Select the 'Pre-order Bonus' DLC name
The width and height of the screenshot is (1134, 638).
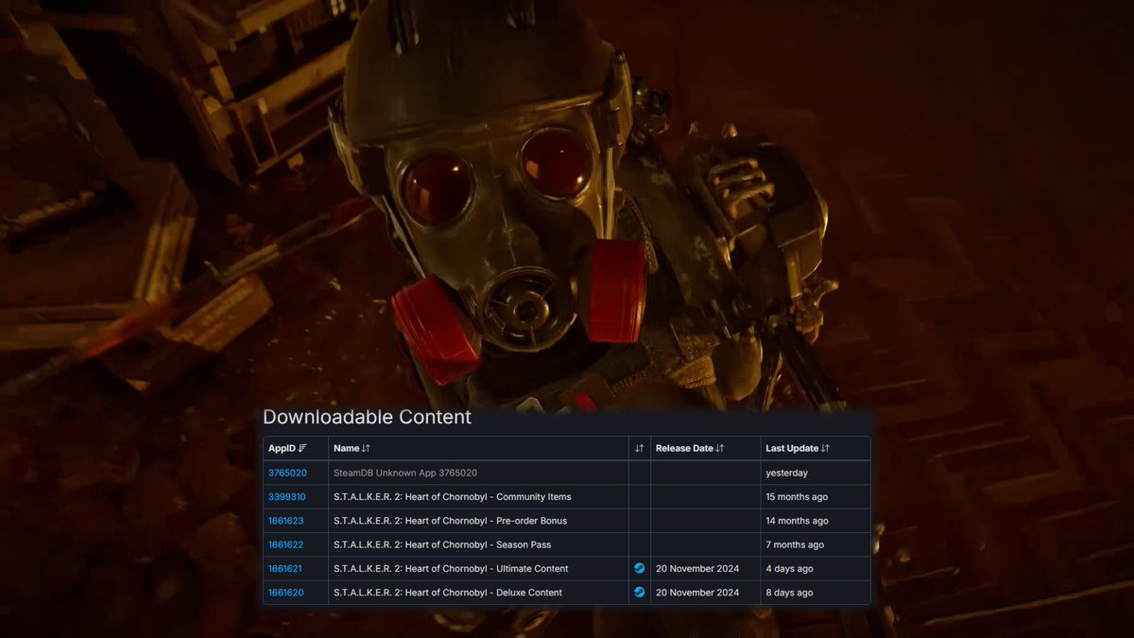[x=451, y=521]
